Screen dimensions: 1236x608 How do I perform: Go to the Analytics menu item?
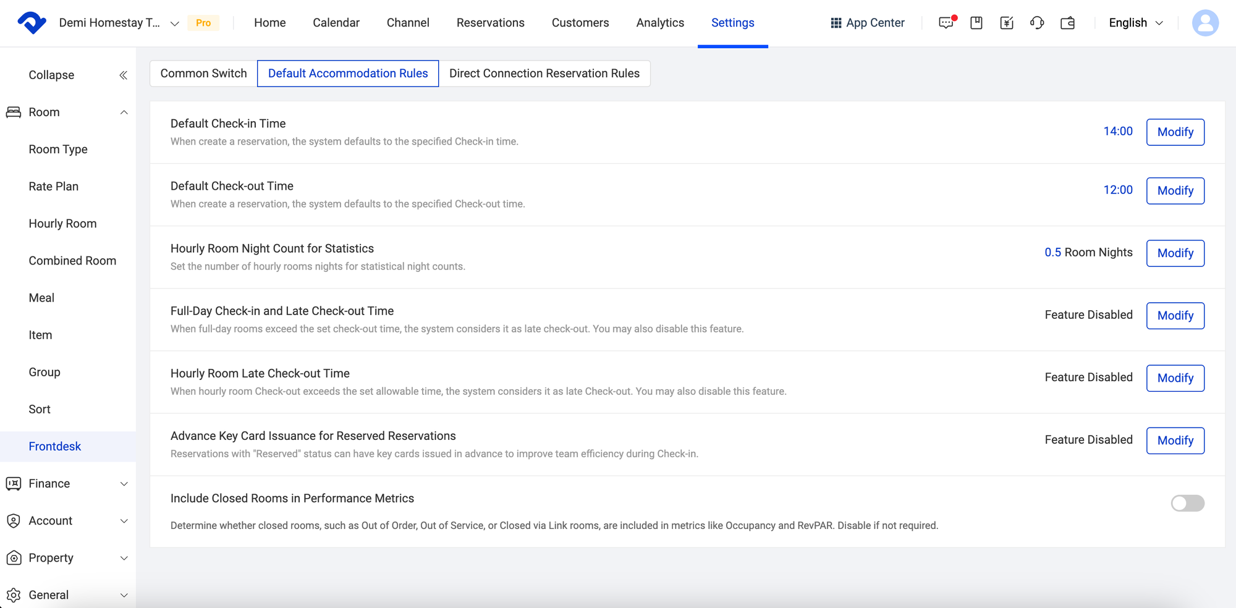(x=659, y=23)
